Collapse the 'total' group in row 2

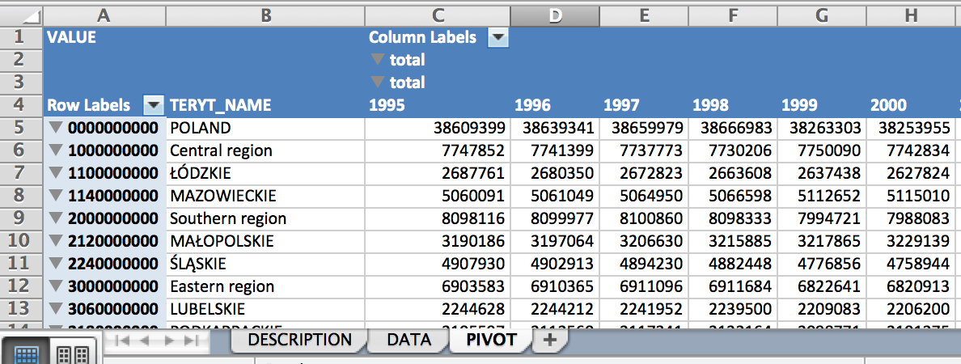point(377,60)
